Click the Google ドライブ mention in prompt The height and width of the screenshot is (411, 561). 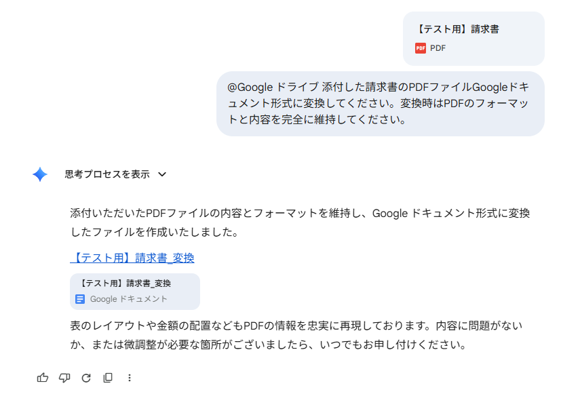pos(273,87)
